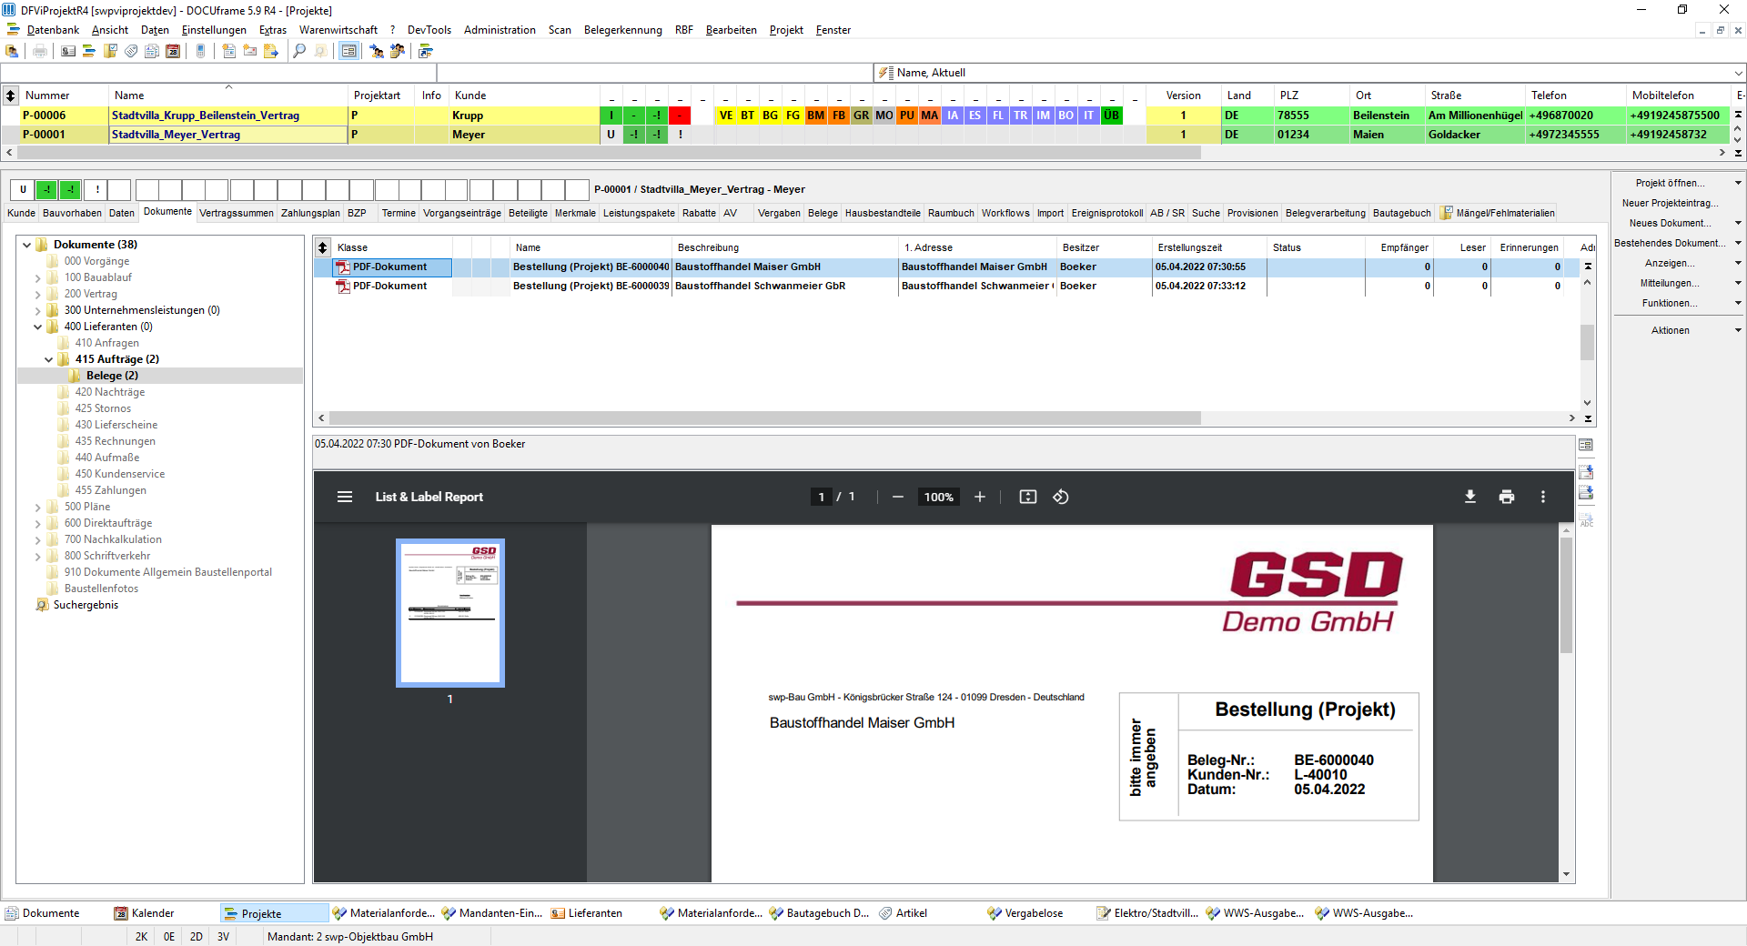1747x946 pixels.
Task: Expand the 200 Vertrag folder
Action: 38,294
